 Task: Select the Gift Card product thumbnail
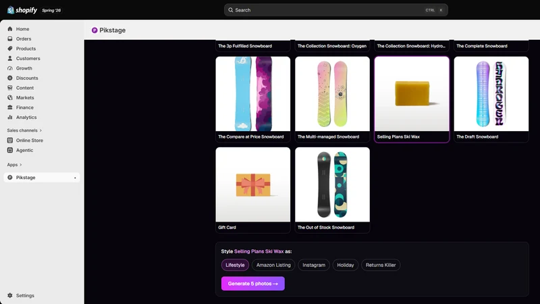click(x=252, y=184)
